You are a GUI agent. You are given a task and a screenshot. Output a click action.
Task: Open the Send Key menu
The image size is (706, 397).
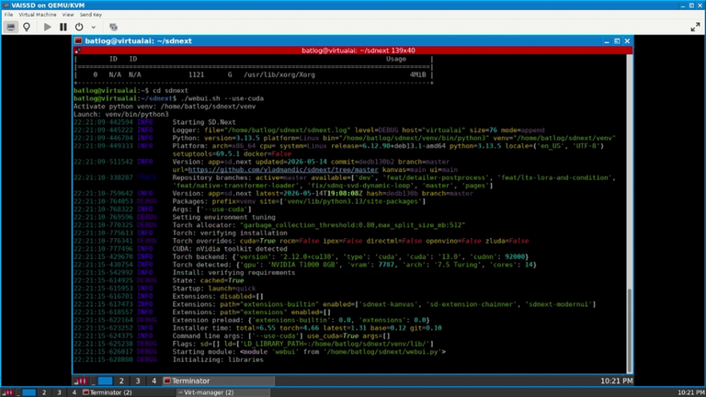coord(91,15)
